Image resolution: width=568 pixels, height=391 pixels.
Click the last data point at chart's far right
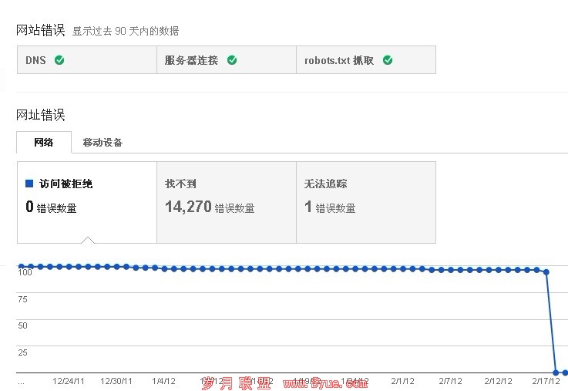click(565, 372)
